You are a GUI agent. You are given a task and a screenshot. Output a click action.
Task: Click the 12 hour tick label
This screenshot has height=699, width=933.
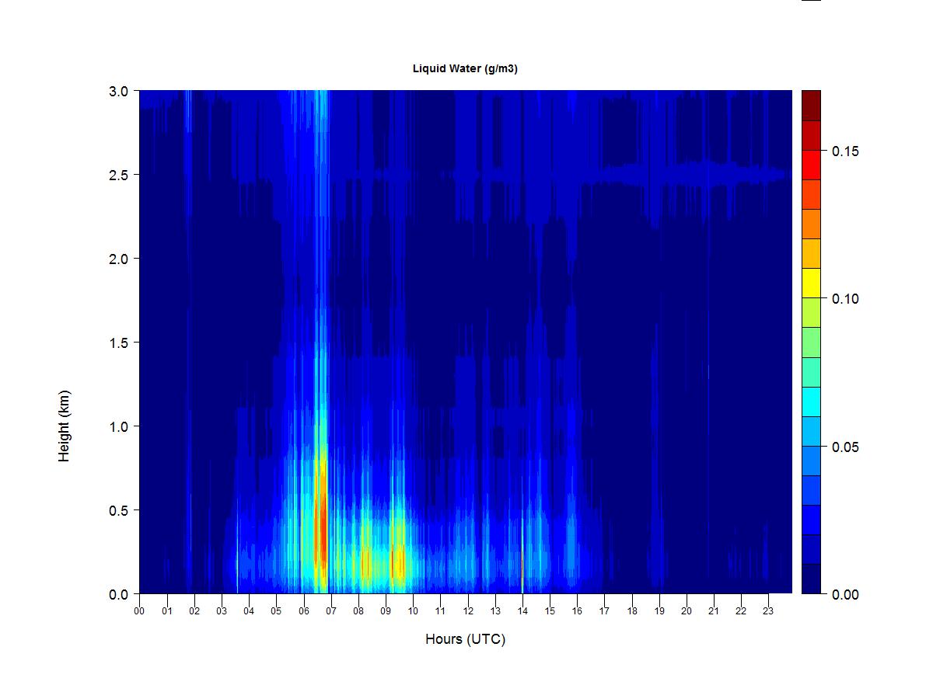(x=467, y=610)
